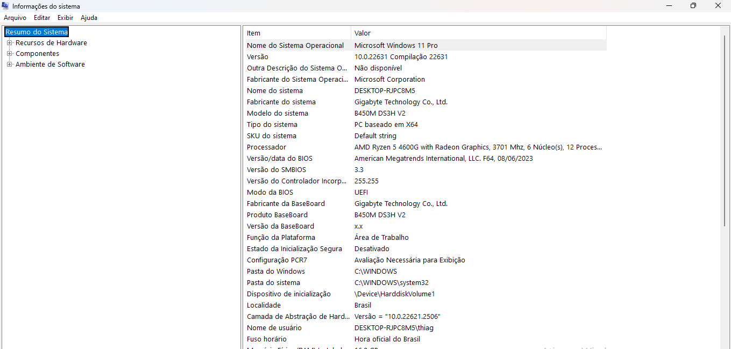Click the PC baseado em X64 value
This screenshot has height=349, width=731.
[x=386, y=125]
